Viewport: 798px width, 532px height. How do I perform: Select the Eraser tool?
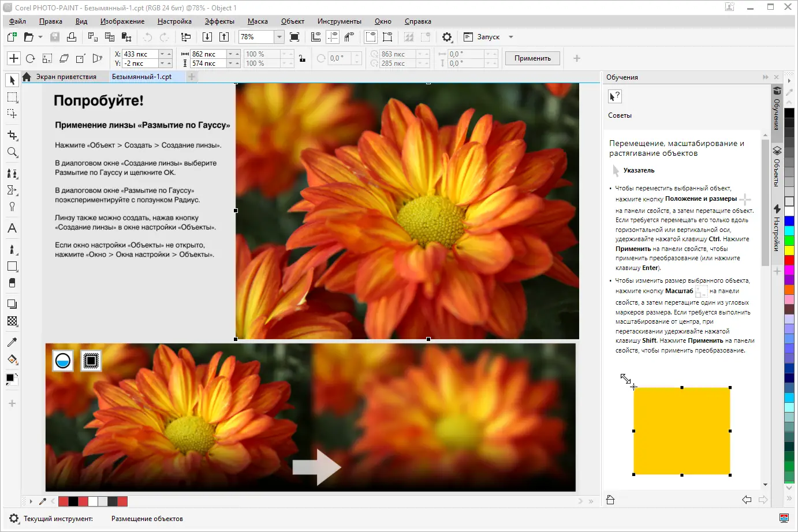pyautogui.click(x=12, y=283)
